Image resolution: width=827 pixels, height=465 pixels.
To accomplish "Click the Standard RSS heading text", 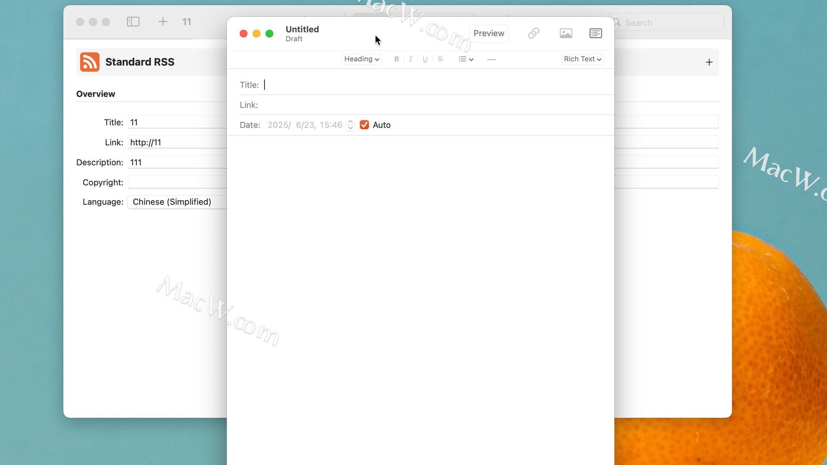I will tap(140, 62).
